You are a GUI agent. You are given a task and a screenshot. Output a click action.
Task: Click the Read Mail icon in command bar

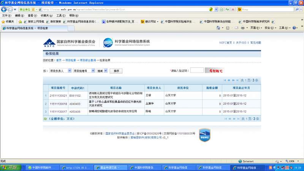point(236,28)
